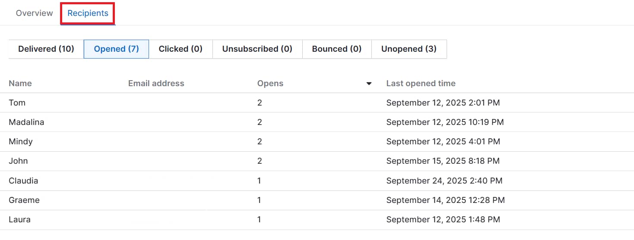Image resolution: width=634 pixels, height=240 pixels.
Task: Sort by the Name column header
Action: coord(20,84)
